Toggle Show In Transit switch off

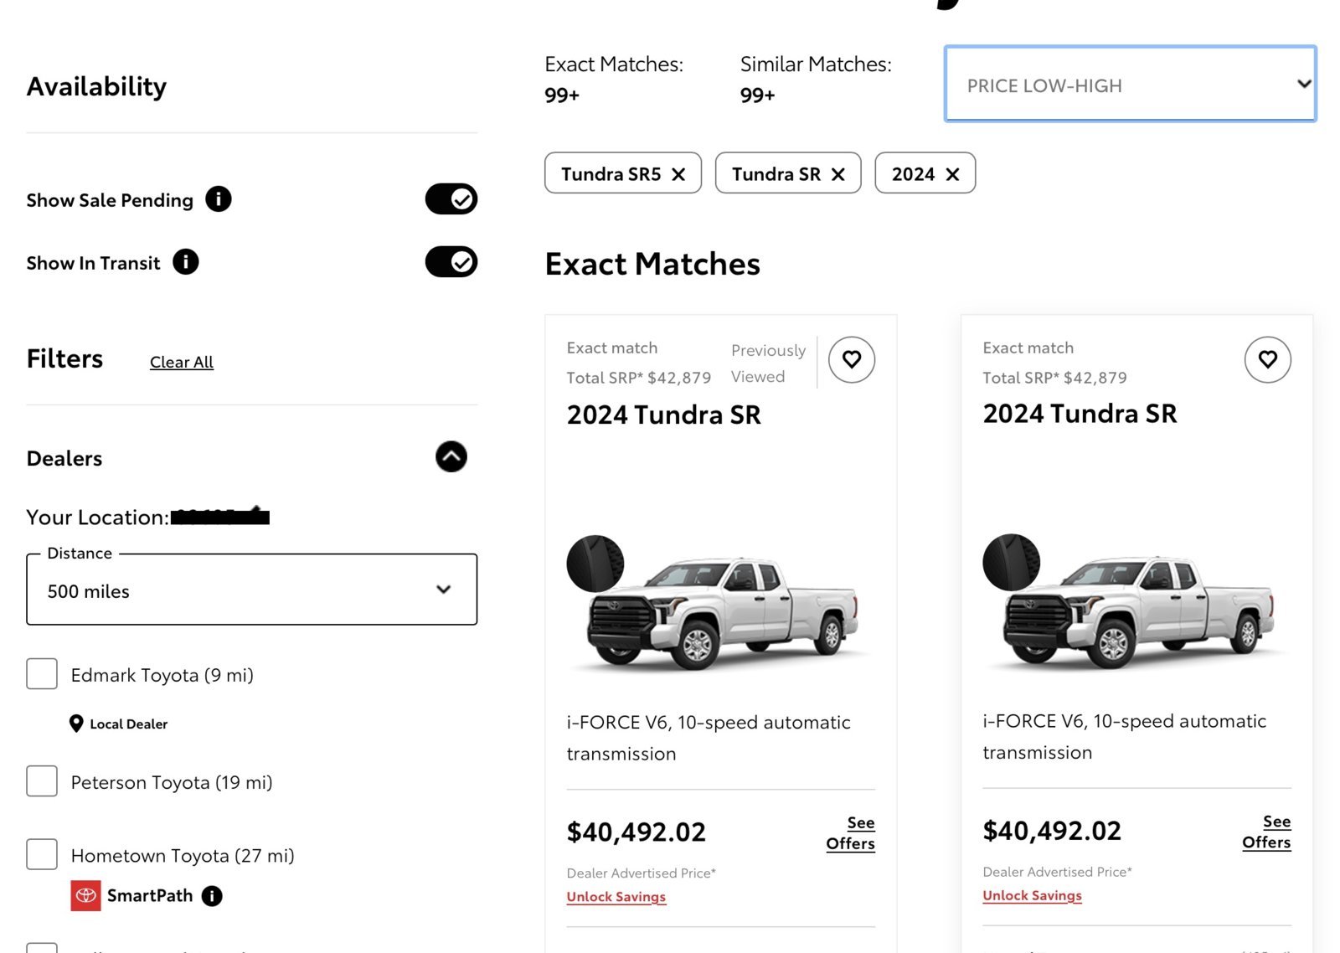[x=451, y=262]
